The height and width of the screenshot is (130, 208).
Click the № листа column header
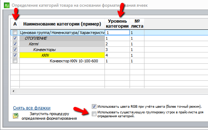[x=137, y=24]
